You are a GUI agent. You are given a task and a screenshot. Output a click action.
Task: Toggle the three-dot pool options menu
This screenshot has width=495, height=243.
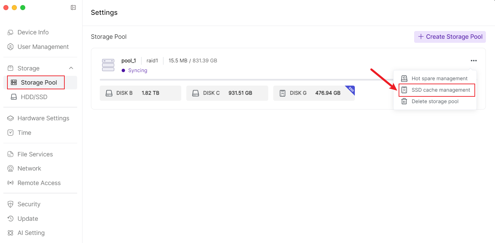(474, 61)
